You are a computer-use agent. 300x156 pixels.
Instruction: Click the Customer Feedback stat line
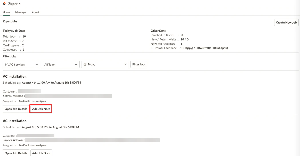(189, 48)
